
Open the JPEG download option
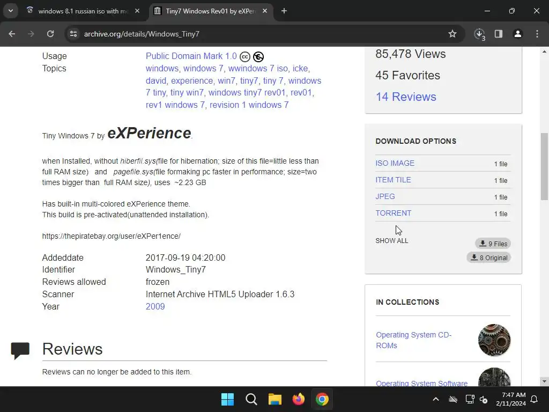pyautogui.click(x=385, y=196)
